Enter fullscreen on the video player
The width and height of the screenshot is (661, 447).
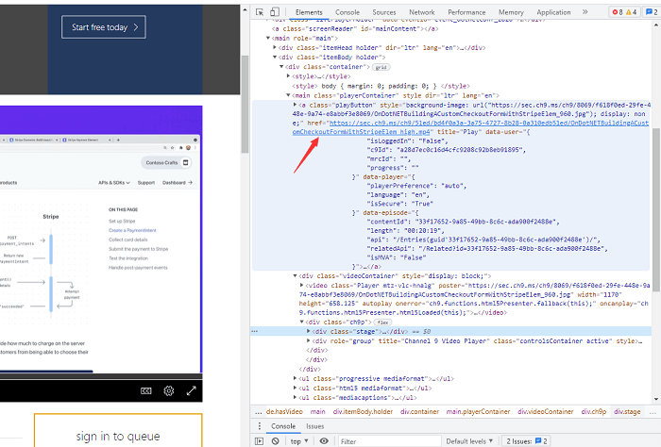(x=192, y=390)
